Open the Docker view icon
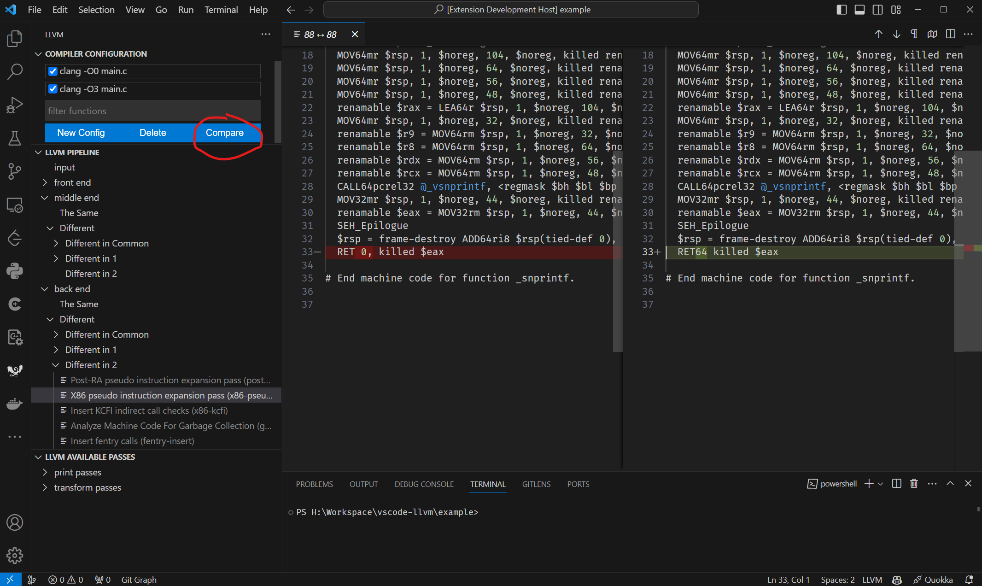This screenshot has width=982, height=586. (15, 404)
